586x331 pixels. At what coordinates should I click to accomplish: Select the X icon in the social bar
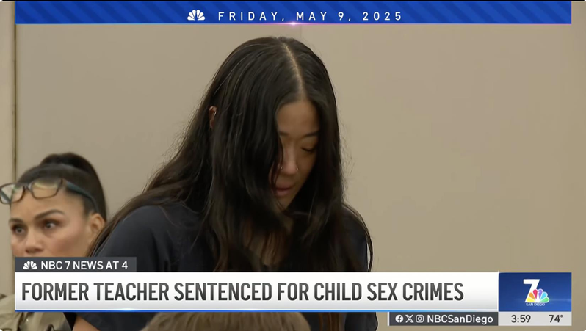pos(410,319)
